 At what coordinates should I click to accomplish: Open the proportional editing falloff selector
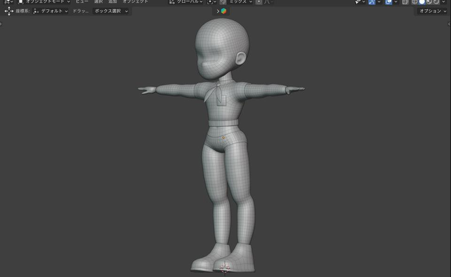point(268,2)
